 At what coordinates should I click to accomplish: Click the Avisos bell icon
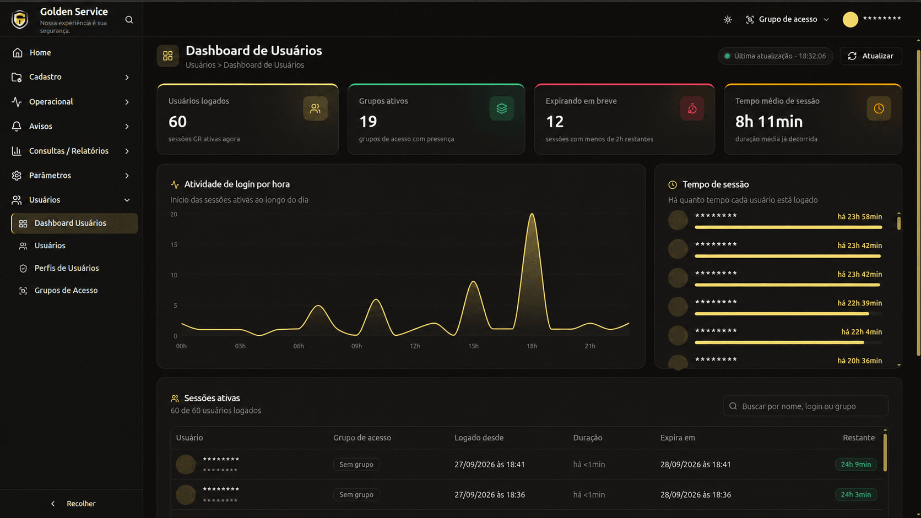coord(17,126)
